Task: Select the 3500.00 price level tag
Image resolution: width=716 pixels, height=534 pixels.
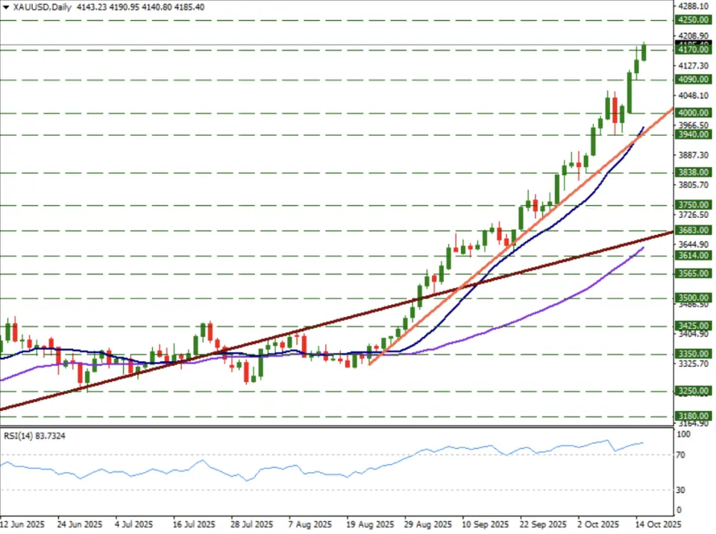Action: [693, 298]
